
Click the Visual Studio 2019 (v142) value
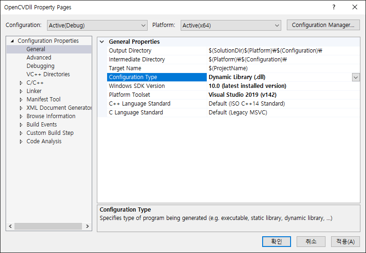point(242,95)
